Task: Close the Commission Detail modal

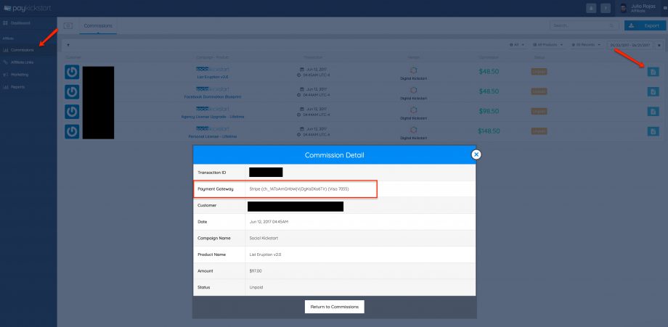Action: pyautogui.click(x=476, y=154)
